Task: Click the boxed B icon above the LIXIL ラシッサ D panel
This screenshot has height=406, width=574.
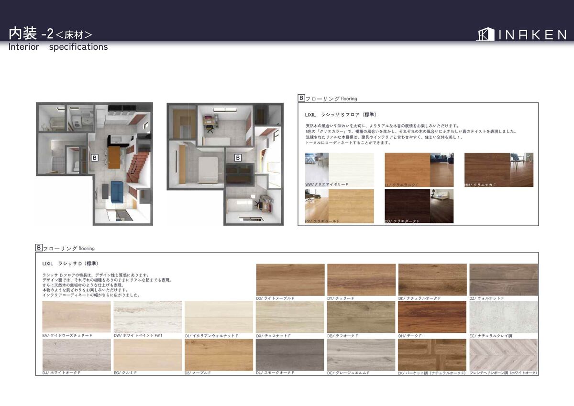Action: (39, 248)
